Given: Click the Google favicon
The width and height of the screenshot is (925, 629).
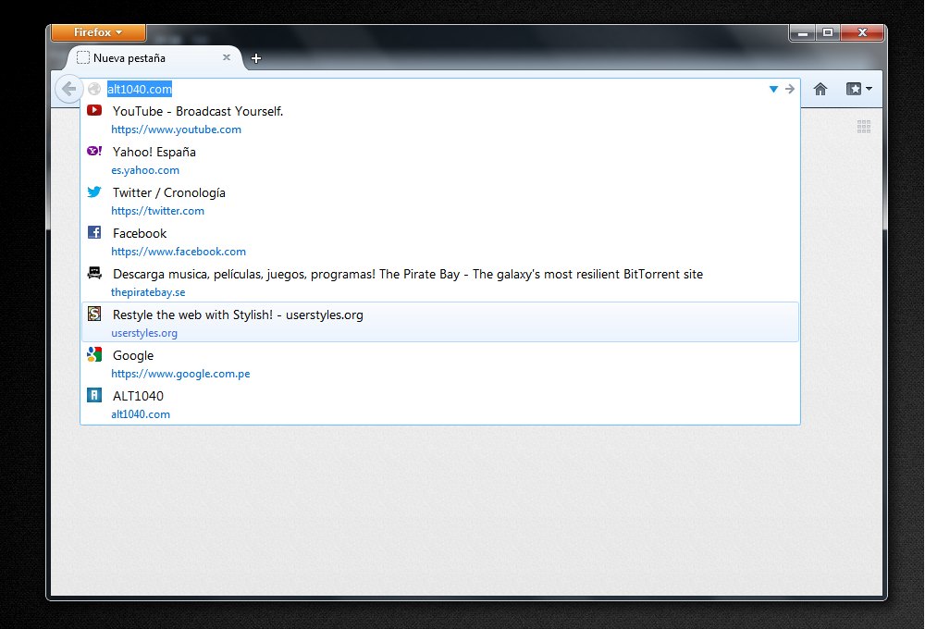Looking at the screenshot, I should [94, 354].
